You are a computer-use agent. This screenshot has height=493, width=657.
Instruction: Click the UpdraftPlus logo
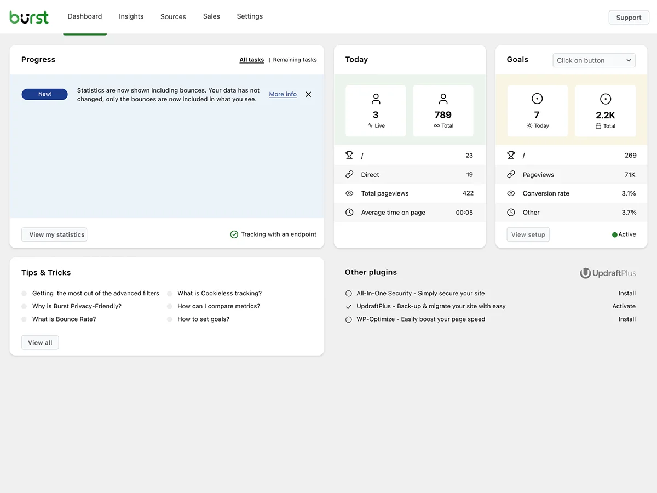(608, 273)
